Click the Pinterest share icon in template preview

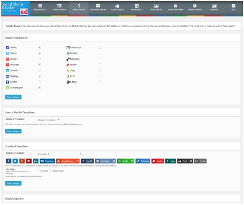(x=28, y=161)
